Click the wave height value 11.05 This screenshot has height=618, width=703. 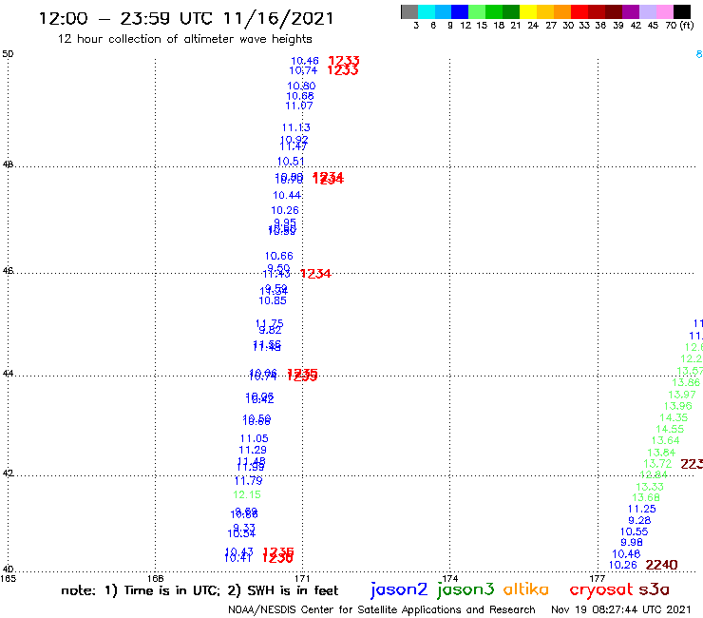click(x=255, y=438)
